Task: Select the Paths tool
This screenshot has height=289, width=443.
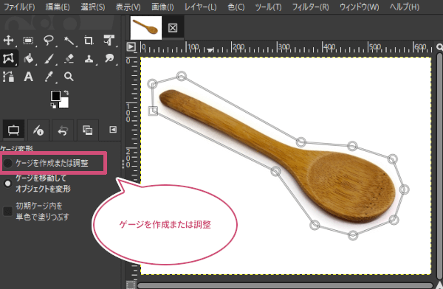Action: (8, 77)
